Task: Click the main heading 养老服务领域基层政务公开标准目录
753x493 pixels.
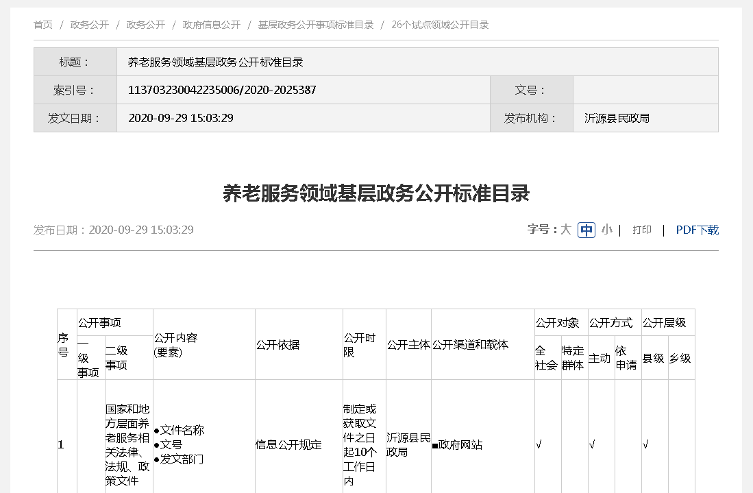Action: (x=376, y=193)
